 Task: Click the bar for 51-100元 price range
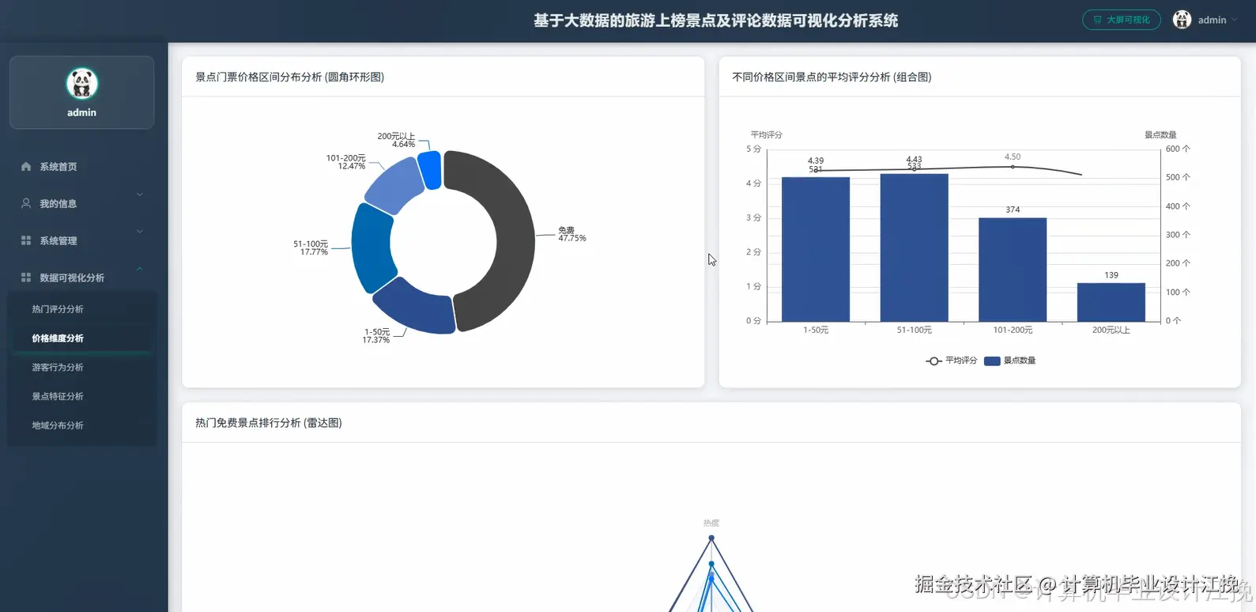[x=914, y=247]
